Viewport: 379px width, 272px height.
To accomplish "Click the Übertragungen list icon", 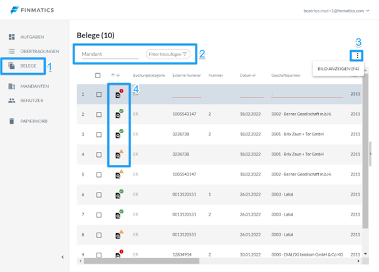I will pyautogui.click(x=12, y=51).
